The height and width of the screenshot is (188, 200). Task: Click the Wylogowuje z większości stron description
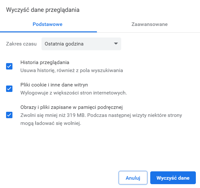74,93
